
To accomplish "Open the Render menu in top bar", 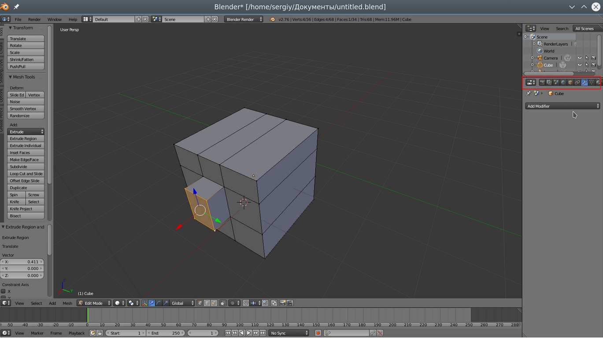I will pos(34,19).
